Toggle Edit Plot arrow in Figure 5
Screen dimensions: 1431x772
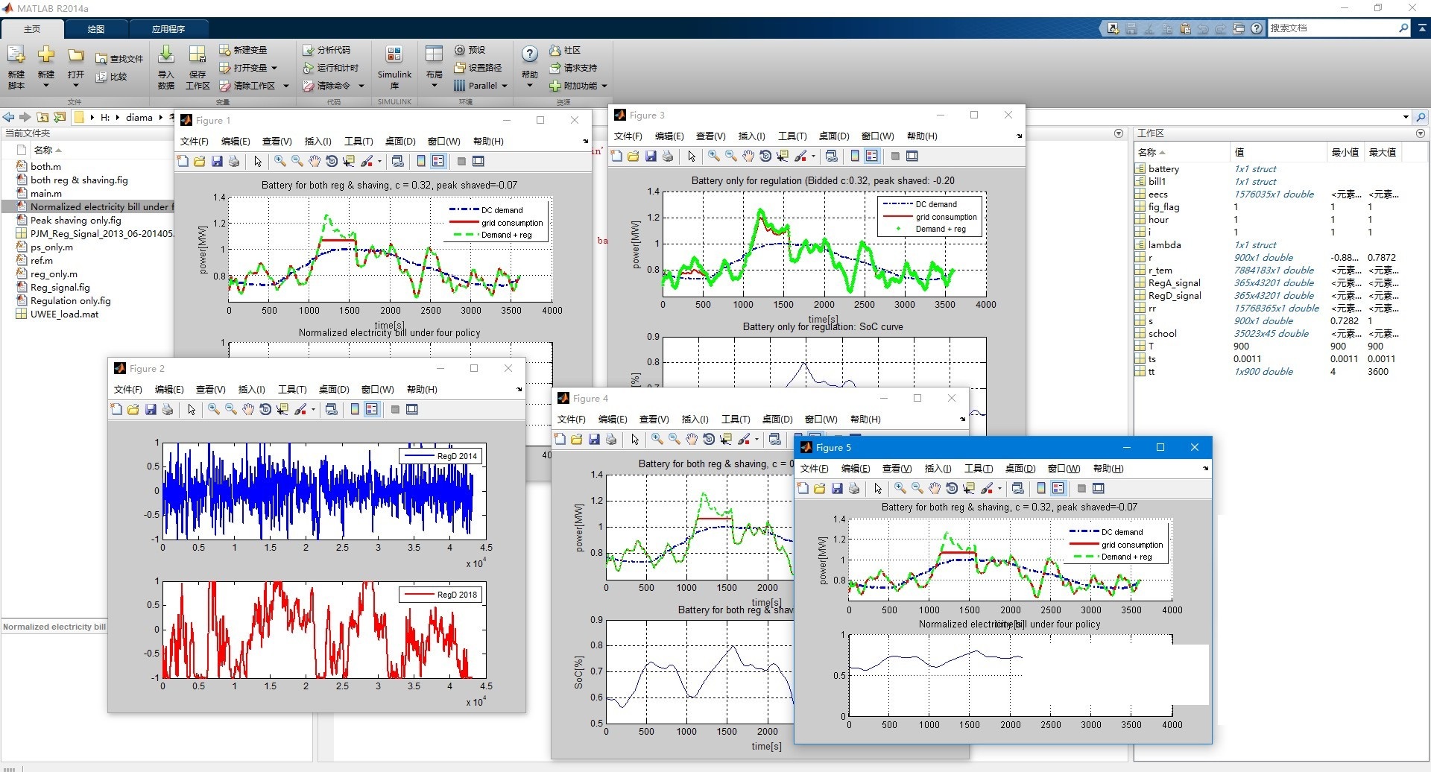point(878,488)
